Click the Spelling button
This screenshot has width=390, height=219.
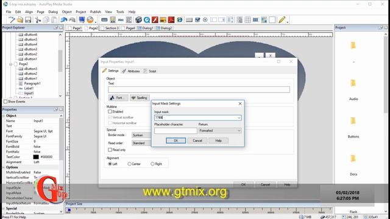click(x=140, y=98)
